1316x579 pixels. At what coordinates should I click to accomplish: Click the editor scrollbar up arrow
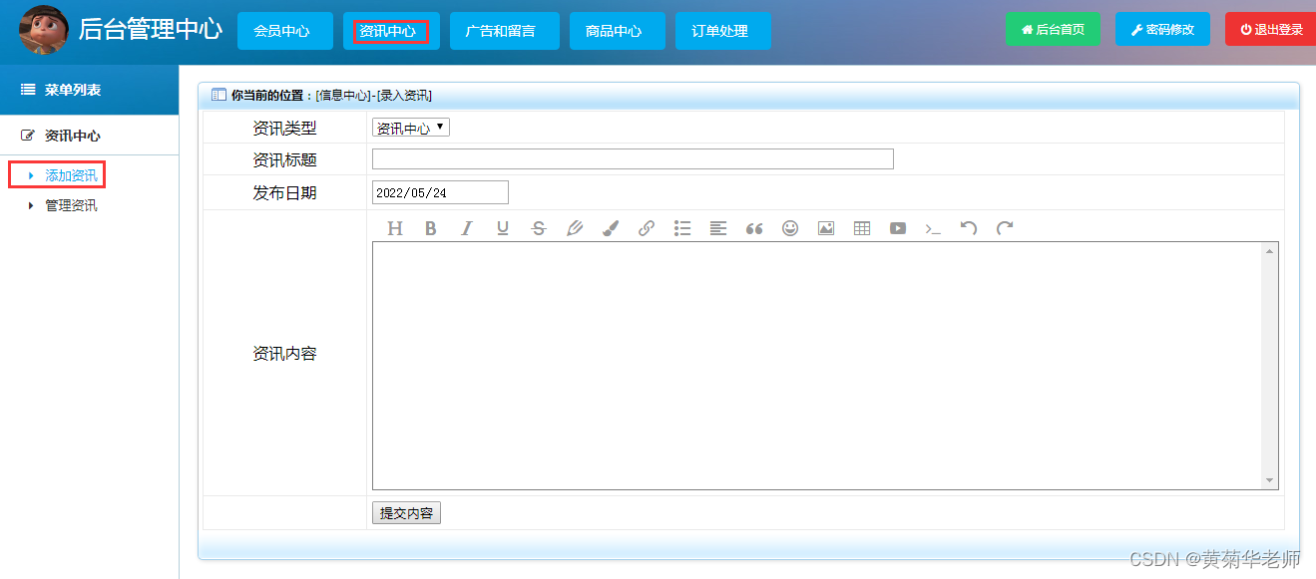(x=1270, y=250)
